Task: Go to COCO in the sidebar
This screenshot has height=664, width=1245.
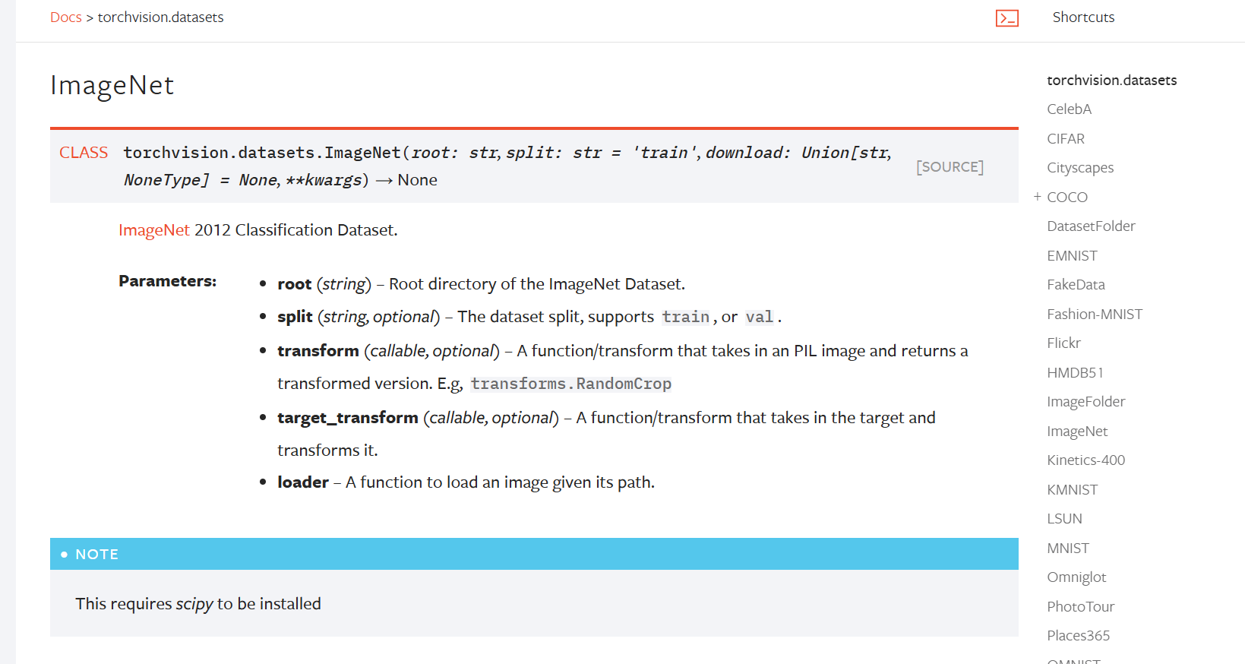Action: pos(1067,198)
